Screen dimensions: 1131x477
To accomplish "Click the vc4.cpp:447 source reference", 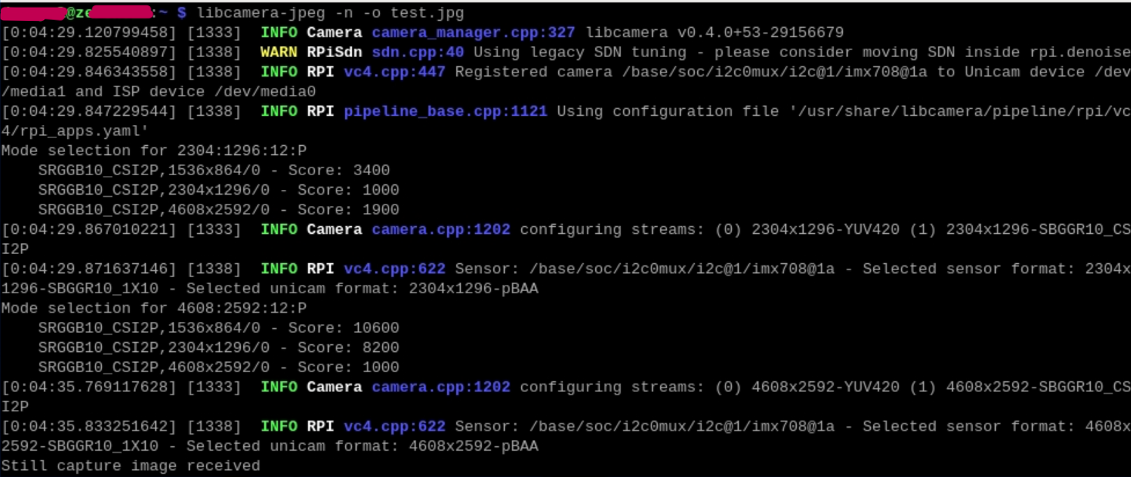I will click(x=394, y=72).
